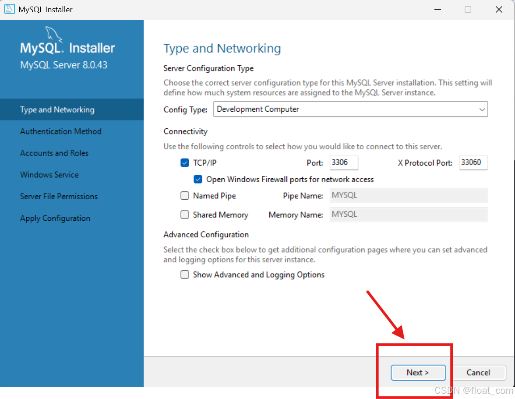Click the Type and Networking heading
This screenshot has height=399, width=515.
[x=222, y=48]
